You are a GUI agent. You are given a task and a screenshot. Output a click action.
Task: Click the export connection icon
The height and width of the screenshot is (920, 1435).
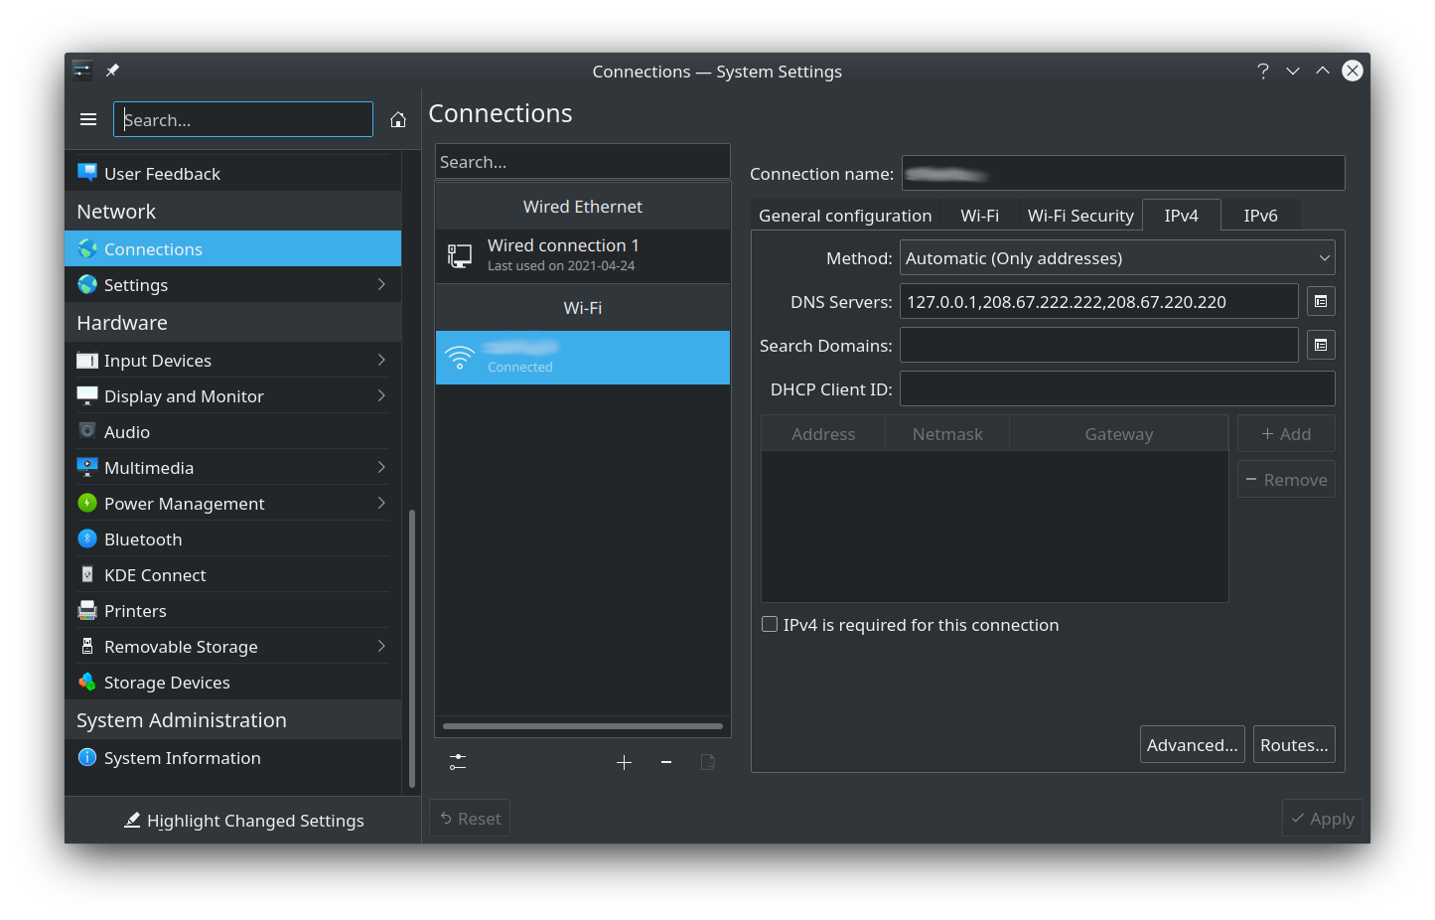[x=707, y=762]
